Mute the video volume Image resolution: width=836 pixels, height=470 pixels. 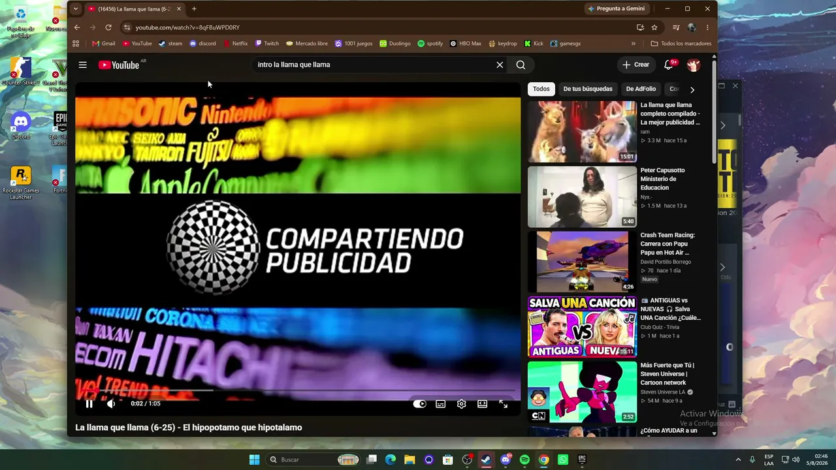111,403
